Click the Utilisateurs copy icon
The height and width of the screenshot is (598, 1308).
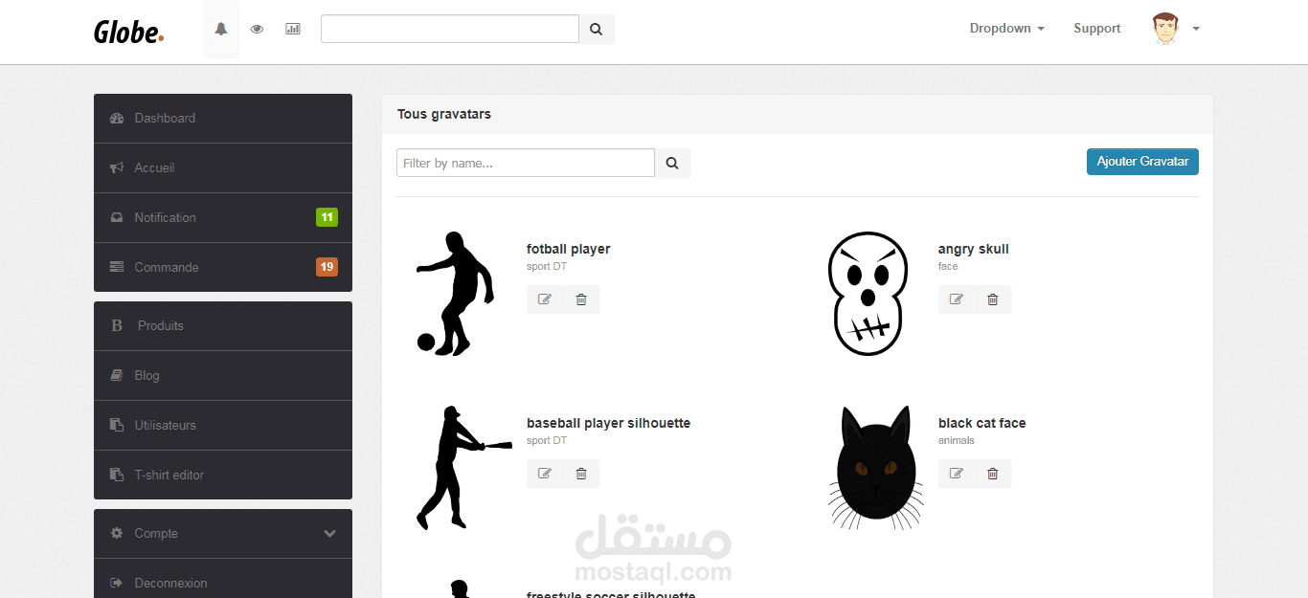coord(117,425)
